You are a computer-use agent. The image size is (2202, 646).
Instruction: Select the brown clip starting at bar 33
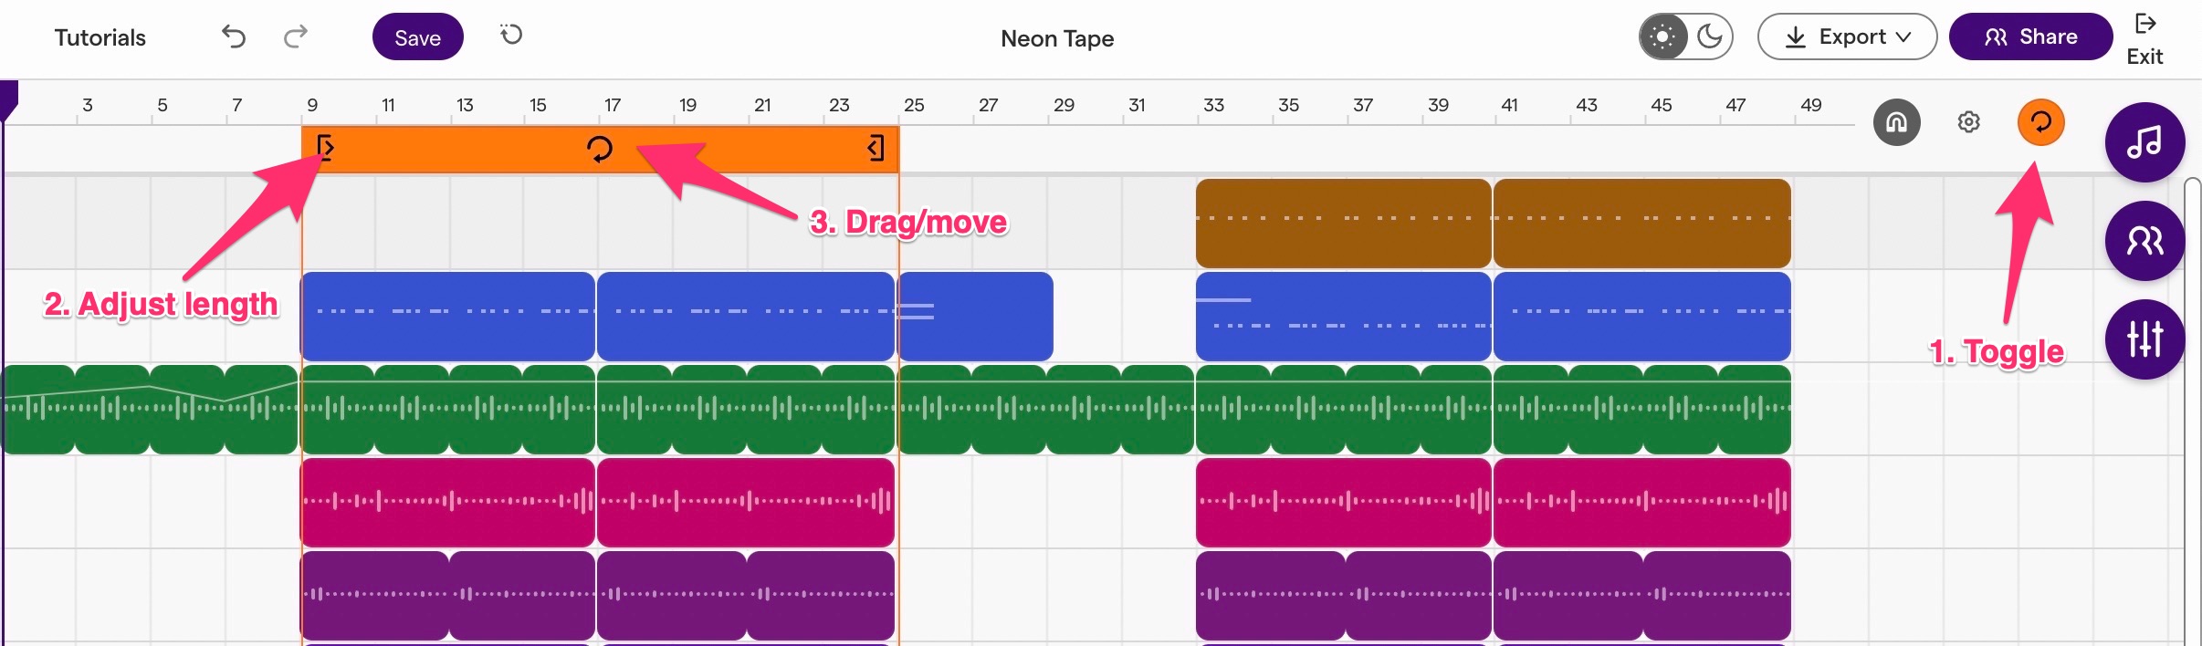[x=1343, y=224]
